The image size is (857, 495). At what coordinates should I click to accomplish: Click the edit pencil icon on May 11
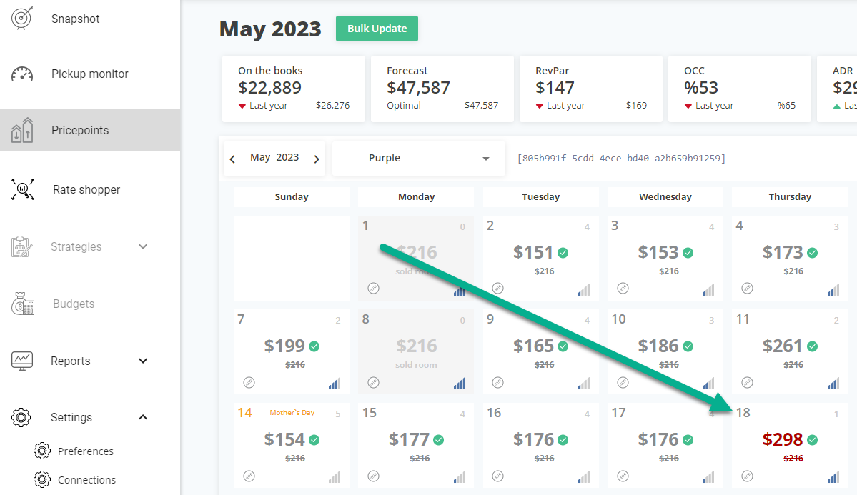pos(747,382)
